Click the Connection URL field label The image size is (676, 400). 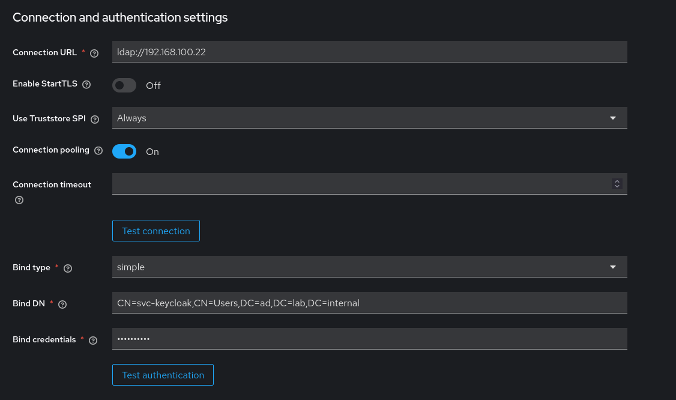pyautogui.click(x=44, y=52)
